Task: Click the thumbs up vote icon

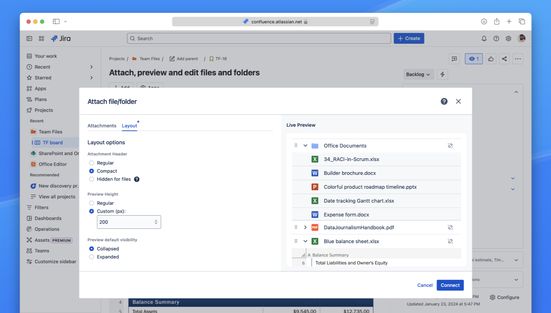Action: [491, 59]
